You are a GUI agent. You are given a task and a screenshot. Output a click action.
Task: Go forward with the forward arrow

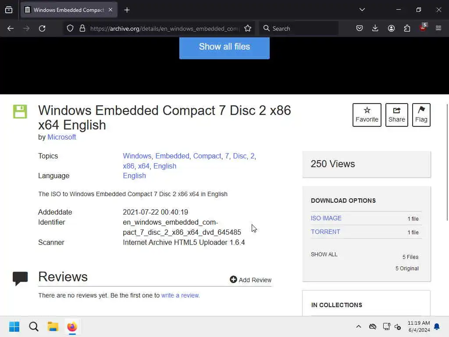pos(26,29)
